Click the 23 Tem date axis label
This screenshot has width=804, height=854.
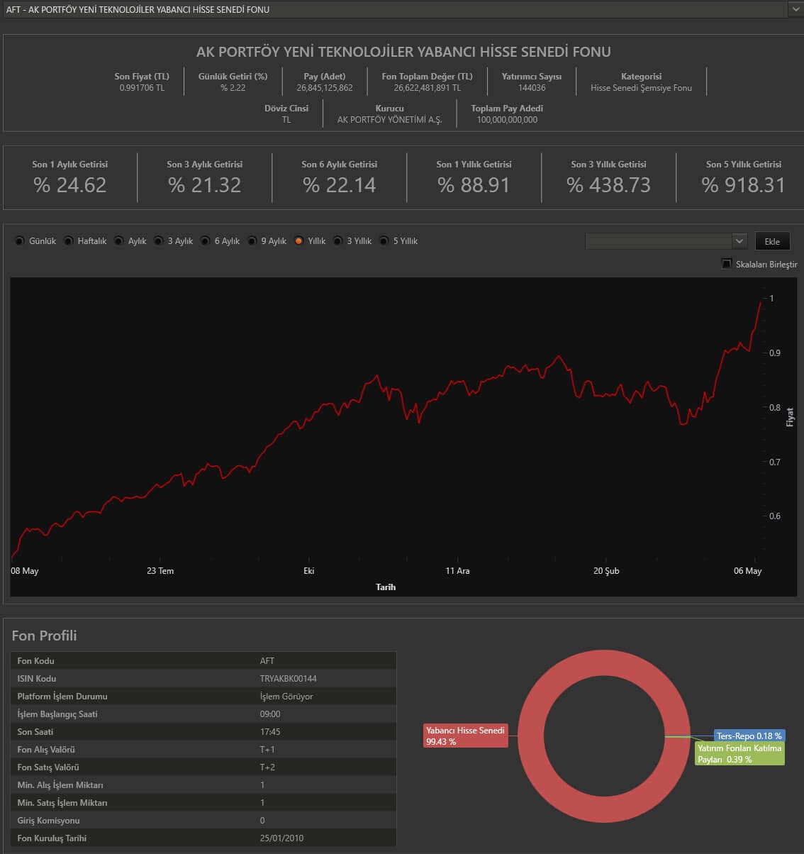pyautogui.click(x=160, y=571)
